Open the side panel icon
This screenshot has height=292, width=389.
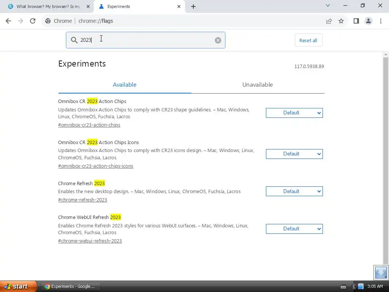(356, 21)
